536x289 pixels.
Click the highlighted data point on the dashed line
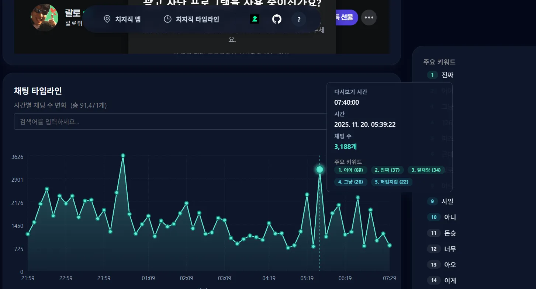pyautogui.click(x=320, y=170)
